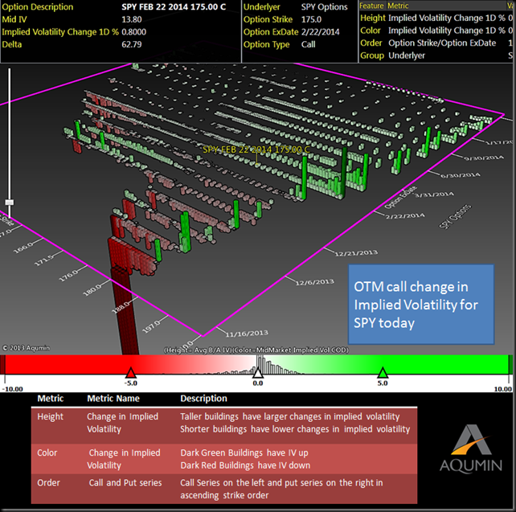This screenshot has height=512, width=516.
Task: Select the Order feature row in top panel
Action: [436, 43]
